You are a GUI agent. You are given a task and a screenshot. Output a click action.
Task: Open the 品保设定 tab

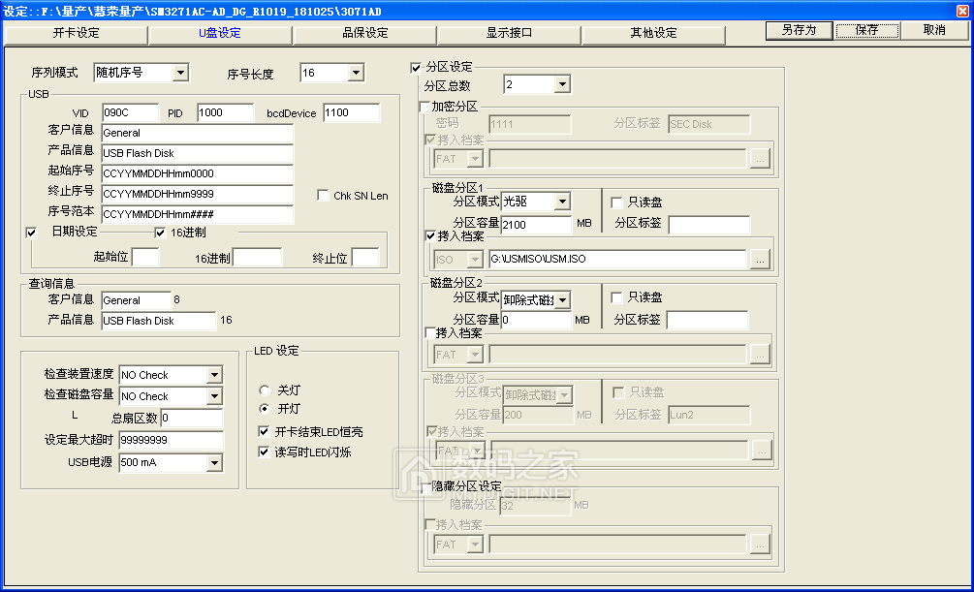click(x=365, y=33)
